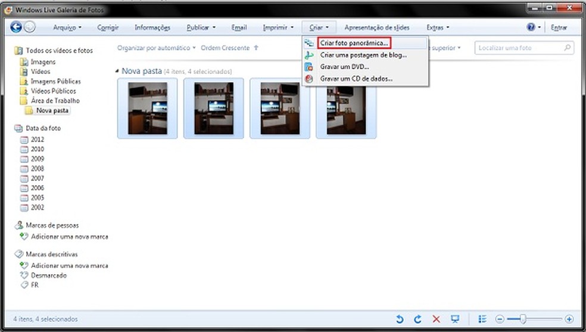Viewport: 586px width, 332px height.
Task: Choose Gravar um DVD menu entry
Action: [345, 67]
